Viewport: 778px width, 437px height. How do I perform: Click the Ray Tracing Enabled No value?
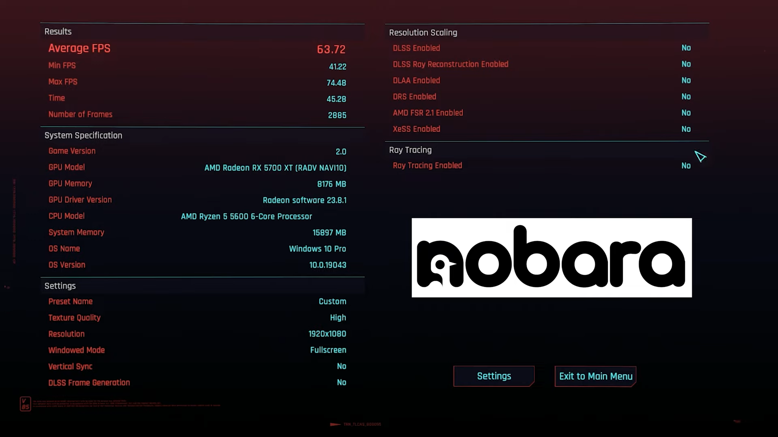pos(686,166)
